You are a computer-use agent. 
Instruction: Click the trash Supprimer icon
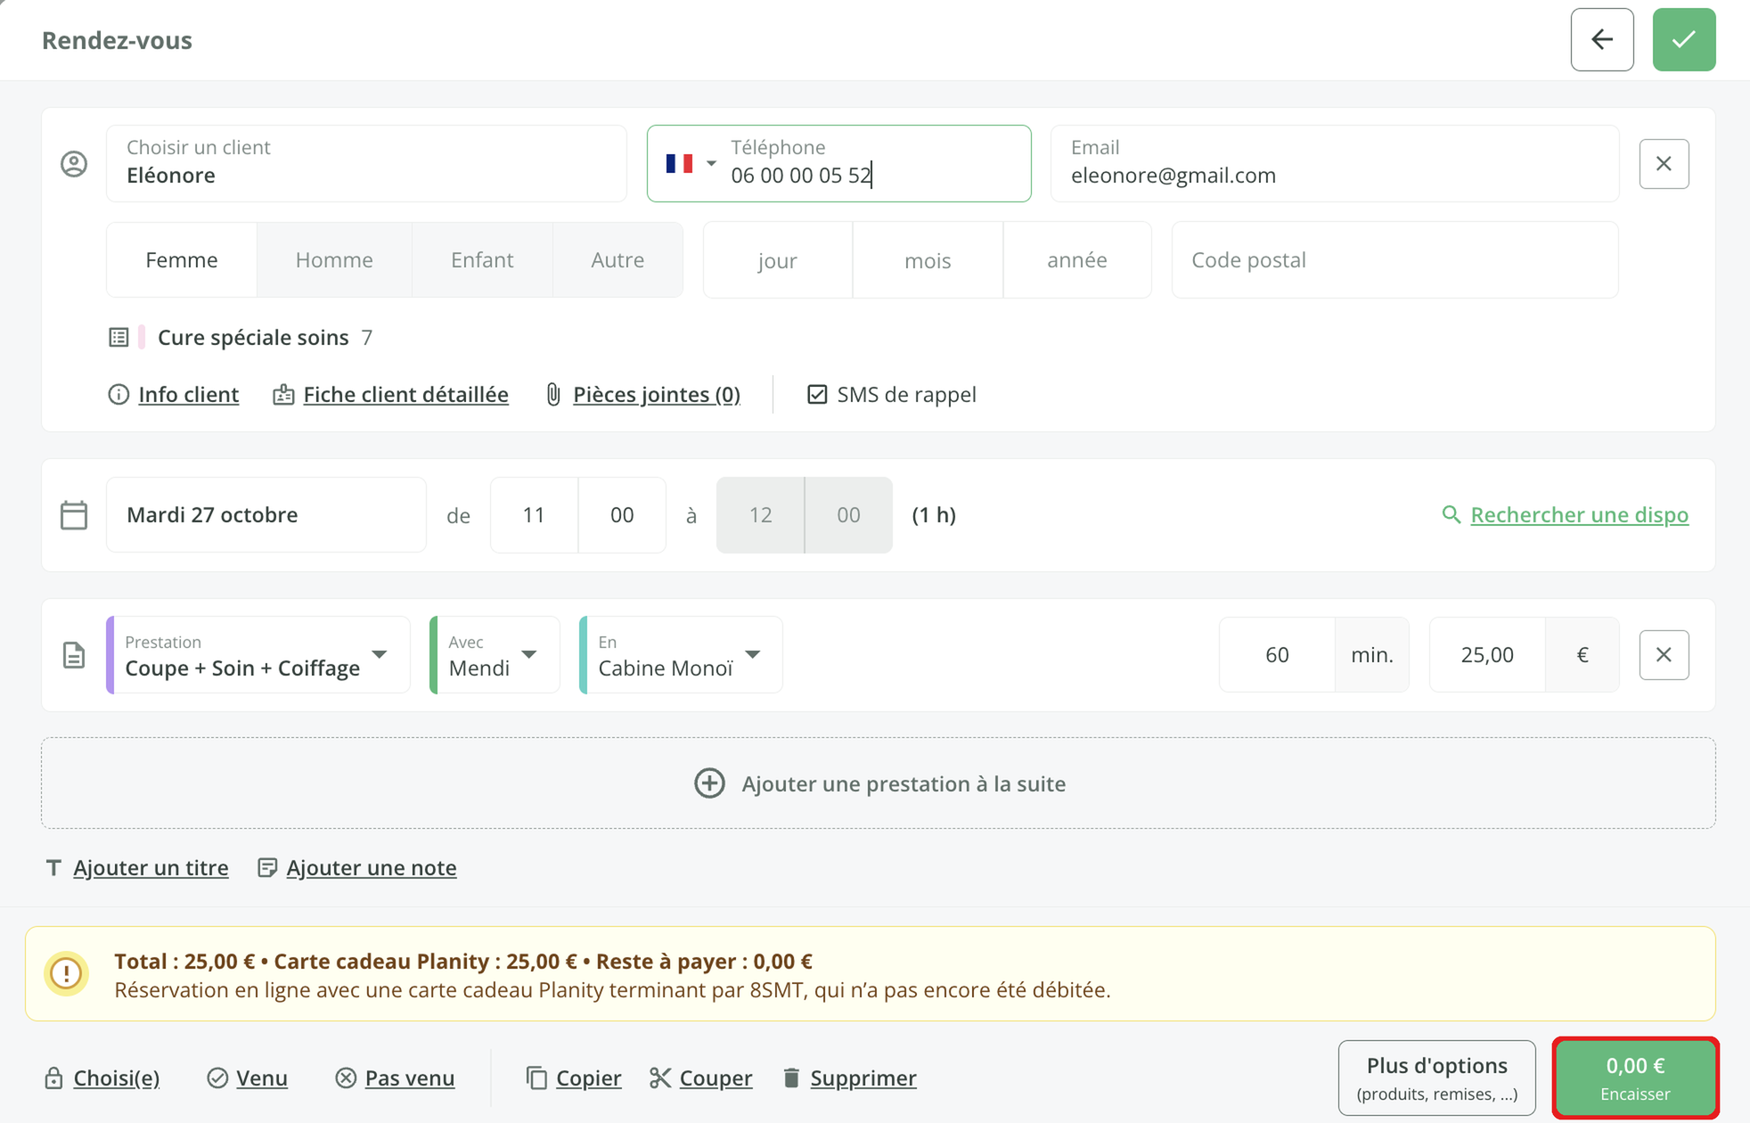(791, 1078)
